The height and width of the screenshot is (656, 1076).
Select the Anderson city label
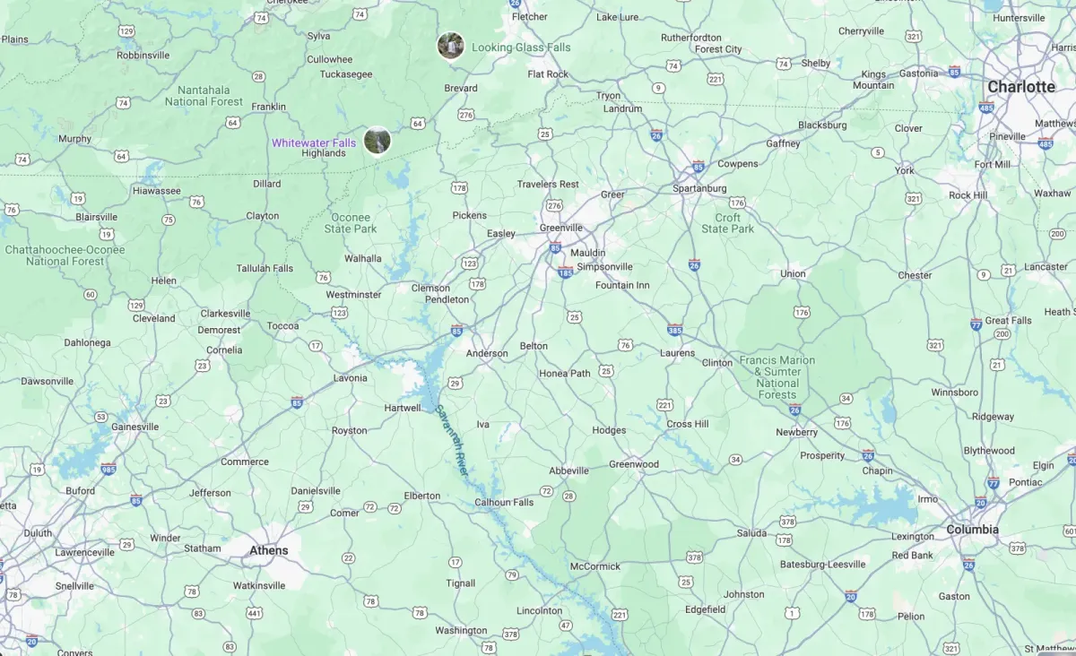(x=487, y=353)
